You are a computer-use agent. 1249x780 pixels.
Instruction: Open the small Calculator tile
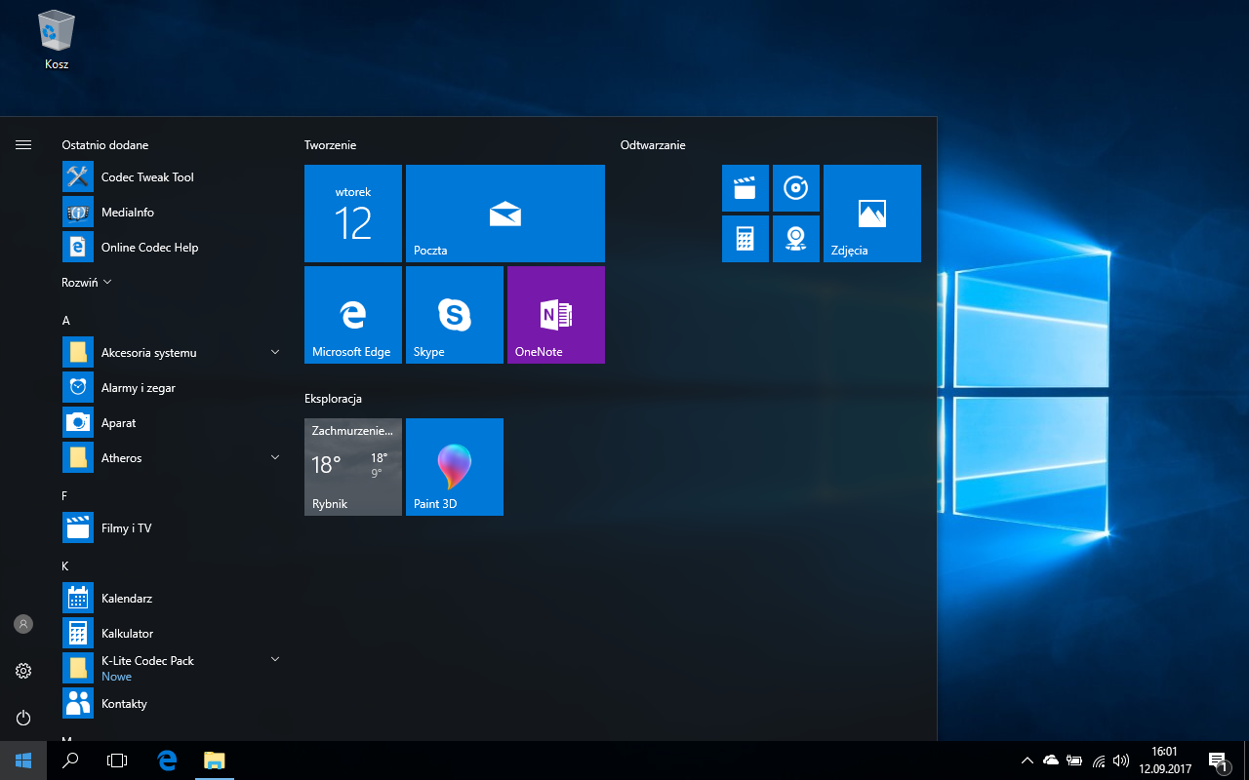[745, 239]
